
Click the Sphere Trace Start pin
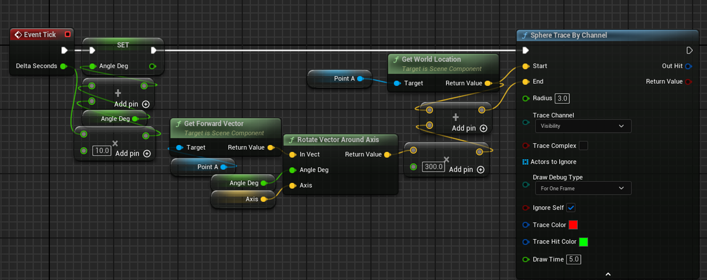[x=525, y=66]
